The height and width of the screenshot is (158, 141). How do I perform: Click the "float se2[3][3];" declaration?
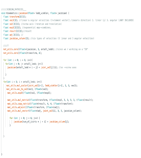[x=12, y=24]
